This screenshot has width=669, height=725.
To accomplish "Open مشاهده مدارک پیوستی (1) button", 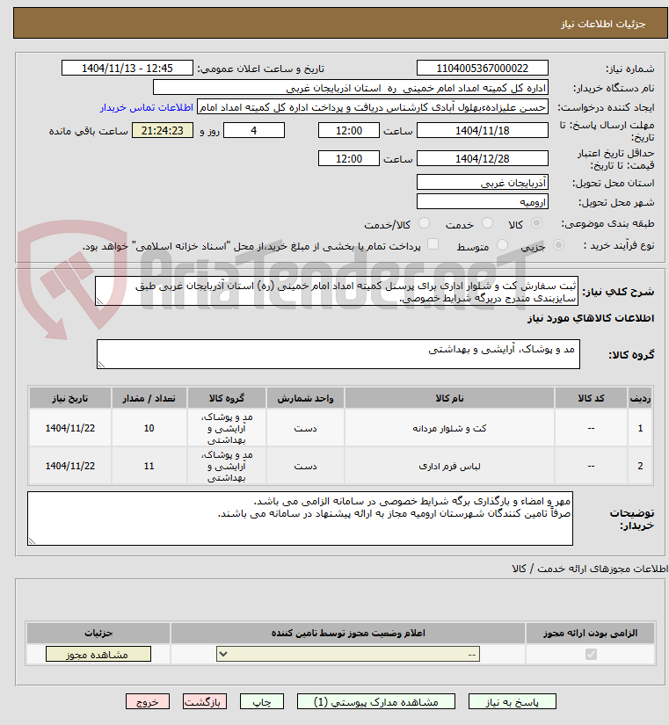I will [x=375, y=701].
